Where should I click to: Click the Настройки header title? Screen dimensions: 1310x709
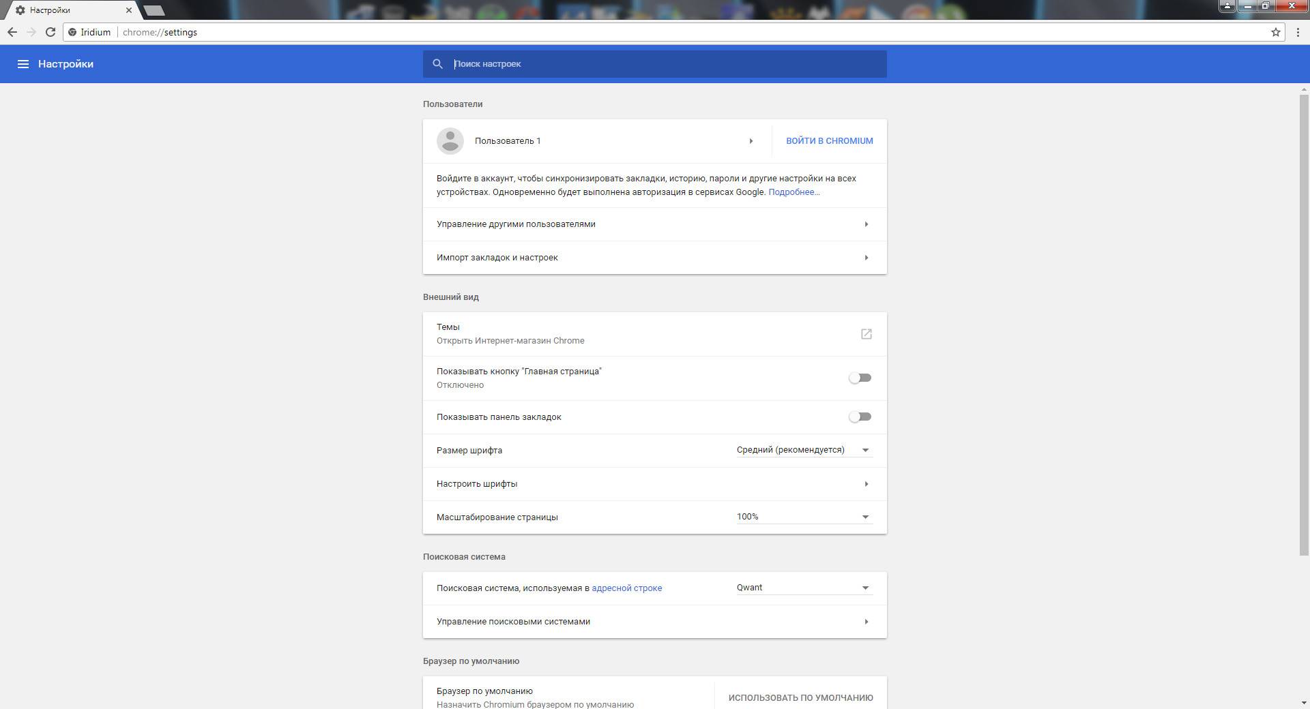tap(65, 64)
